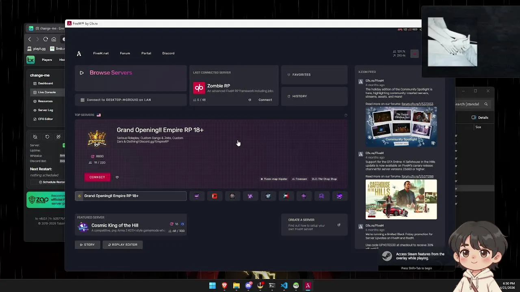
Task: Click the browser Home icon
Action: pos(54,39)
